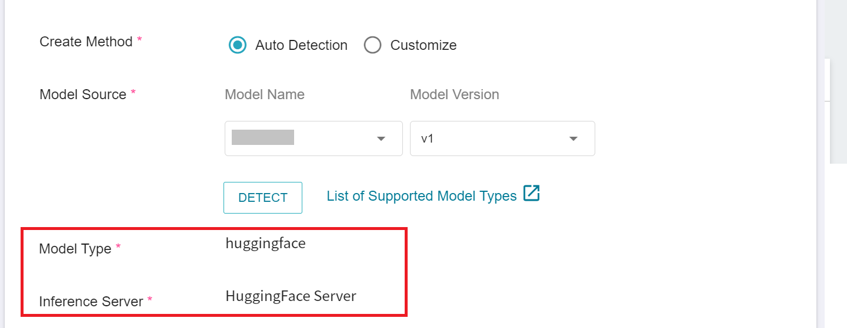Click the Create Method field label
Viewport: 847px width, 328px height.
point(86,42)
